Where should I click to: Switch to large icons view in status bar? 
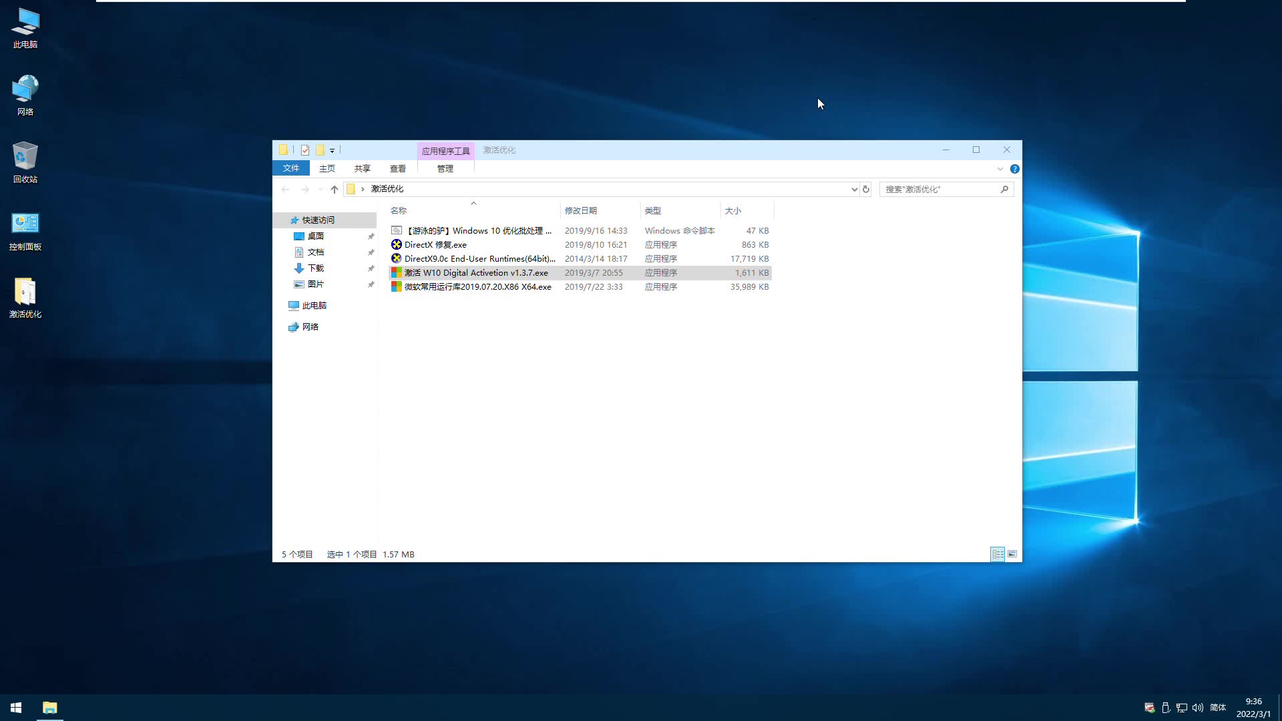[1012, 554]
